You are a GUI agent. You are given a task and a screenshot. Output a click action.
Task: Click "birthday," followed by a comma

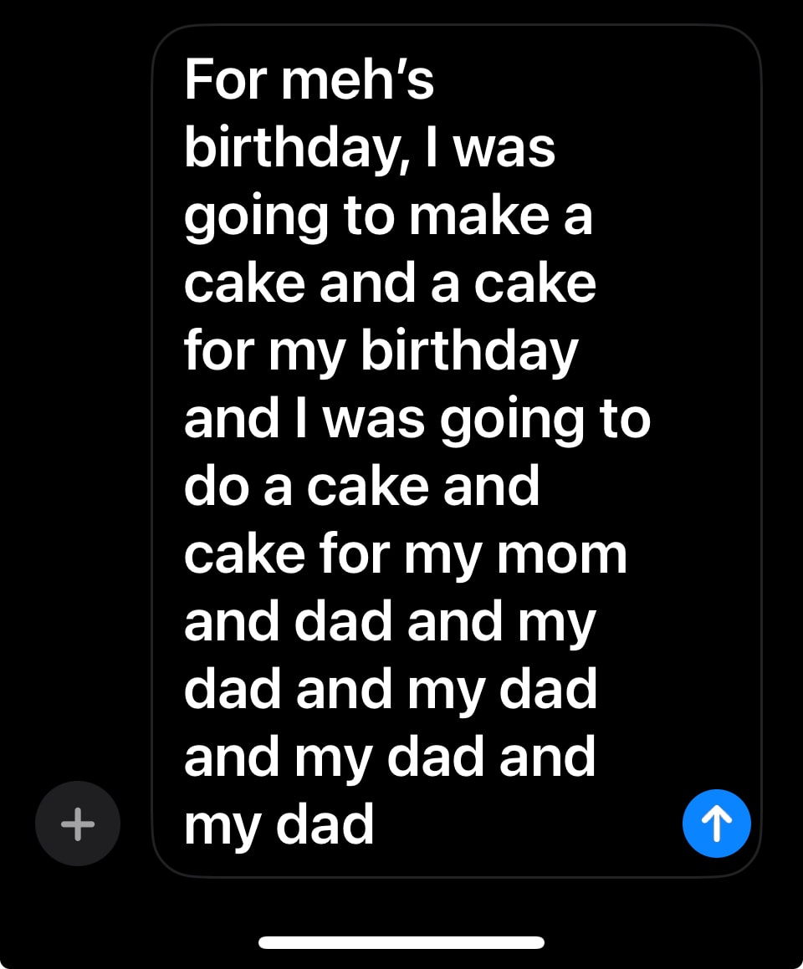[297, 149]
